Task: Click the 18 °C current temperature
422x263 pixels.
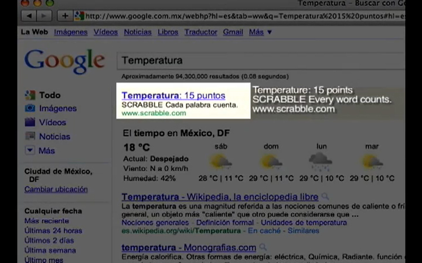Action: (137, 147)
